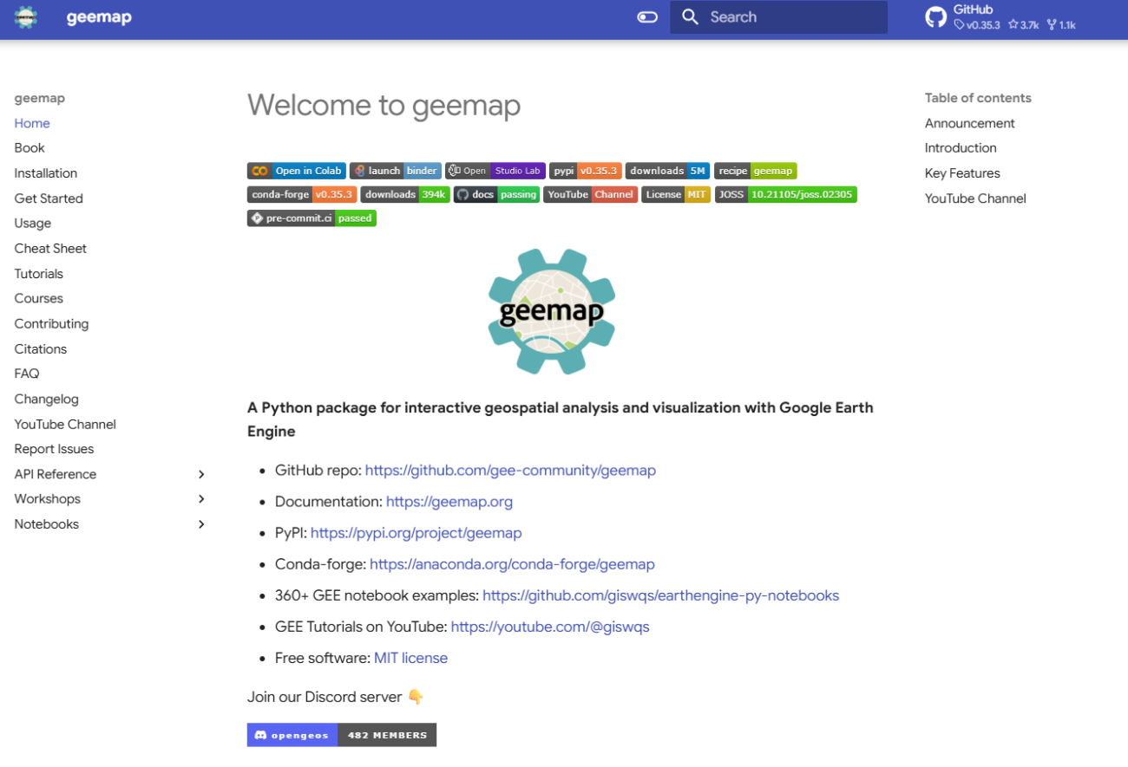Open the Contributing page

point(51,323)
